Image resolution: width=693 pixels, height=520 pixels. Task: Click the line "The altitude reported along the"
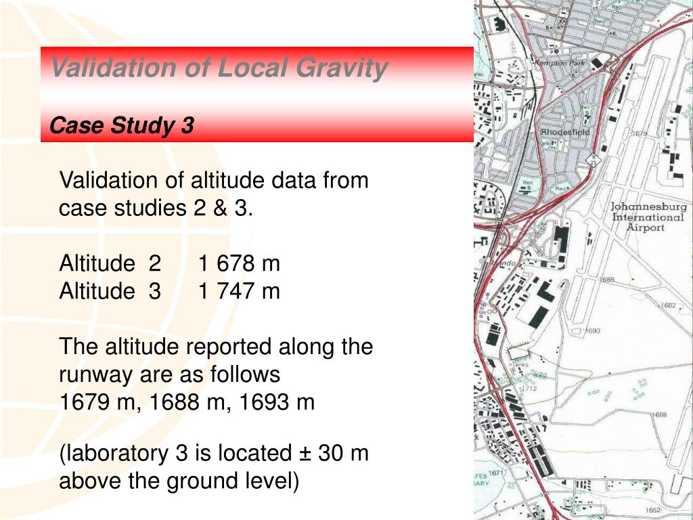[x=216, y=346]
